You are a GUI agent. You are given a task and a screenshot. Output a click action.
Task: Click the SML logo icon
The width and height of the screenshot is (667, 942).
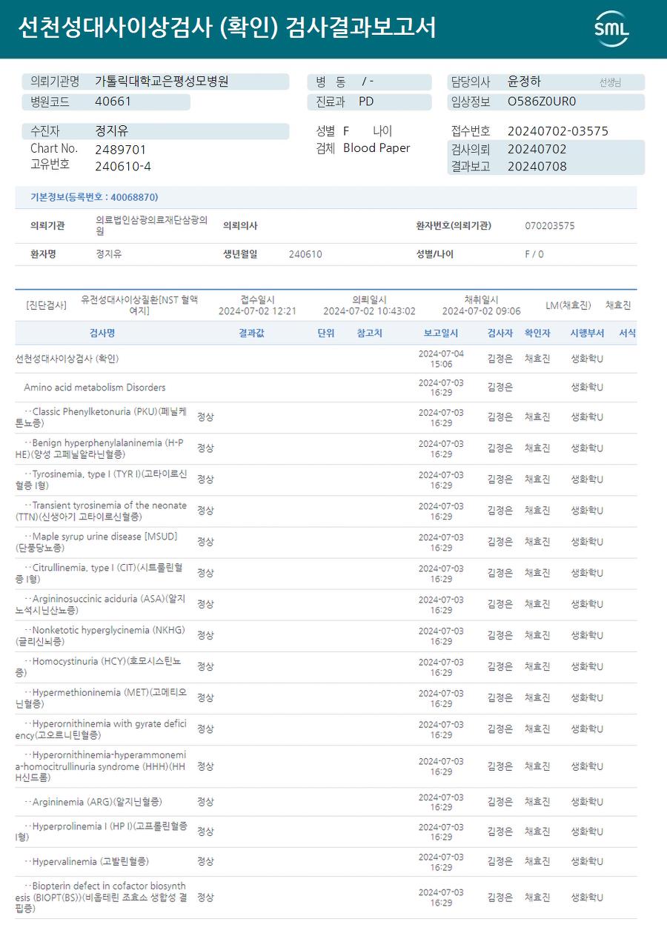611,29
